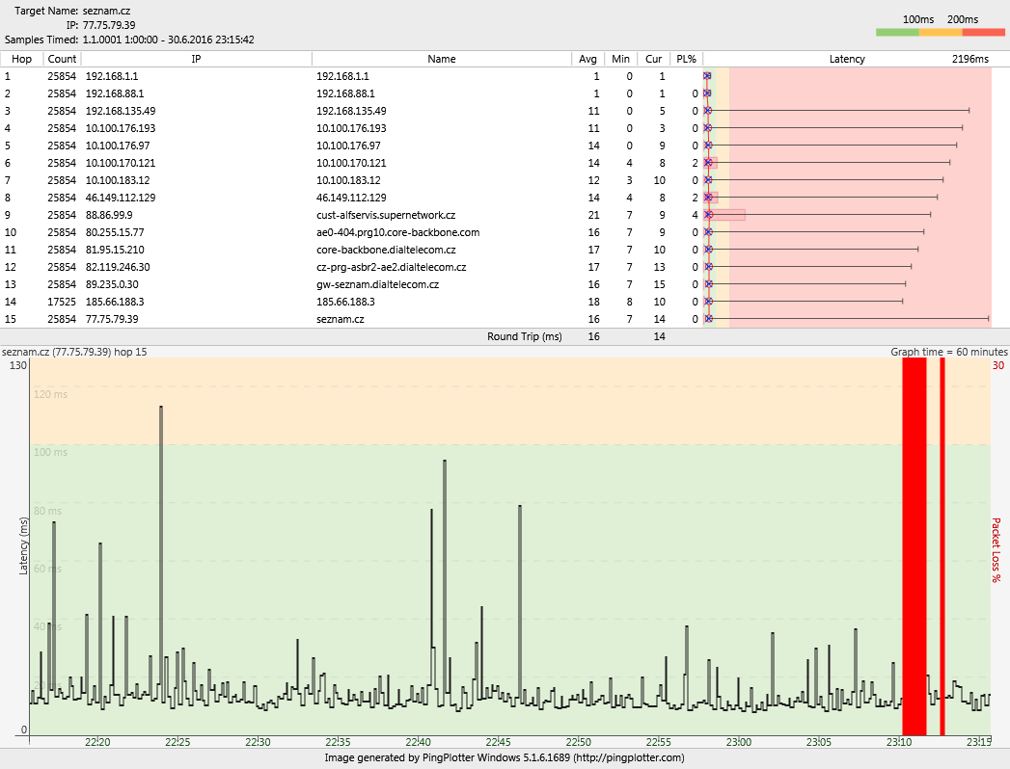Click the red legend swatch after 200ms
Viewport: 1010px width, 769px height.
coord(983,33)
